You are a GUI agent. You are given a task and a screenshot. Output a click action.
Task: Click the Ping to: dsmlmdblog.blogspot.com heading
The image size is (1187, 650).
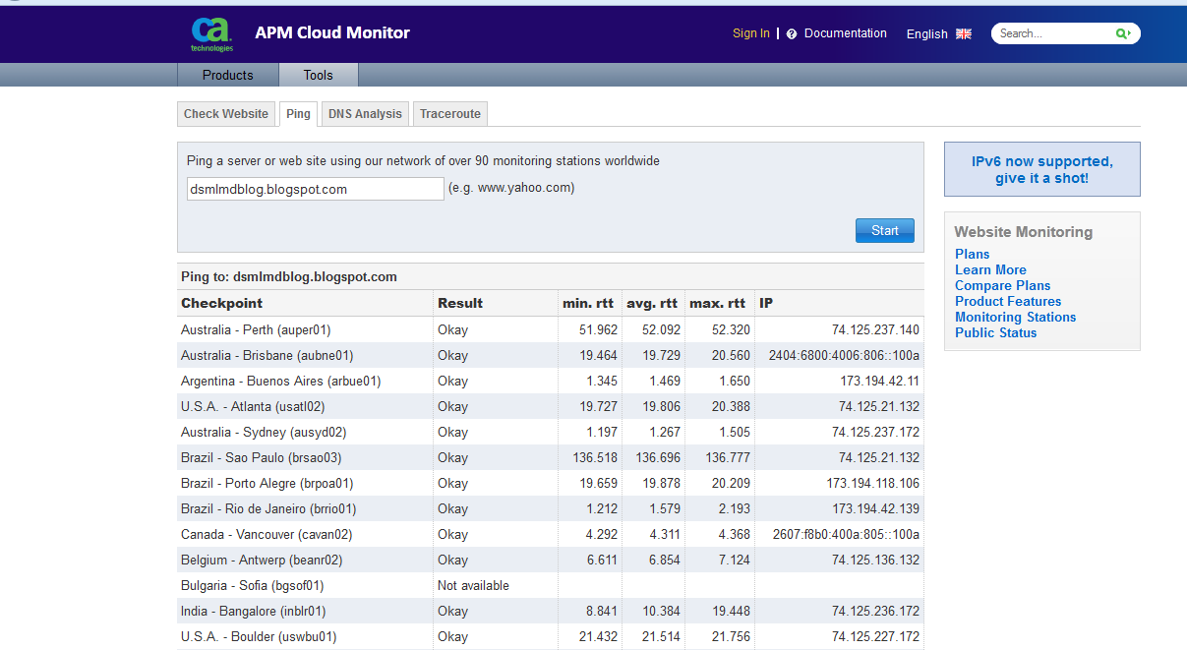point(289,277)
